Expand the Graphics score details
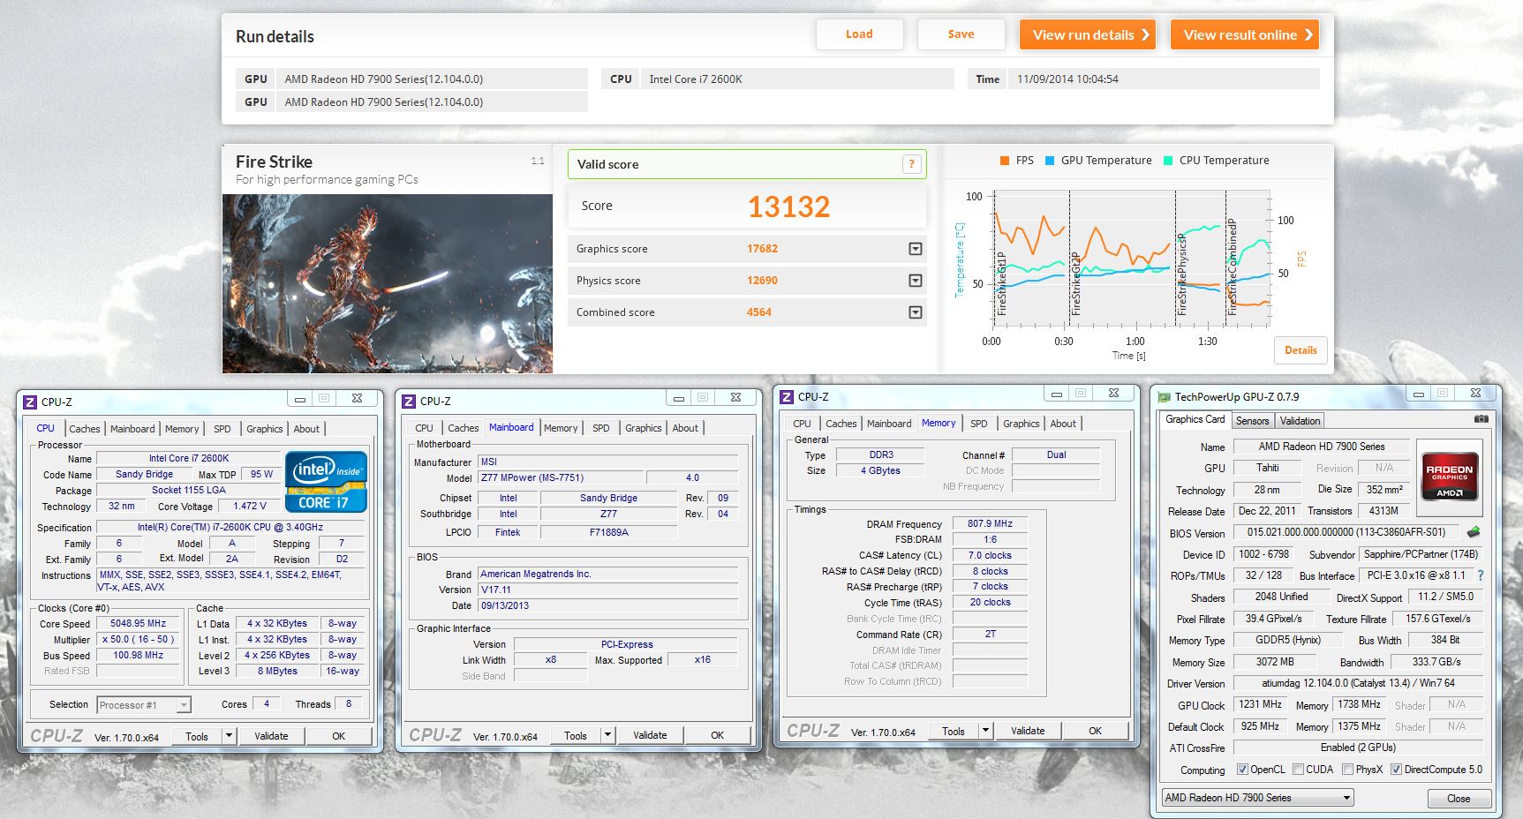The width and height of the screenshot is (1523, 819). pyautogui.click(x=916, y=249)
